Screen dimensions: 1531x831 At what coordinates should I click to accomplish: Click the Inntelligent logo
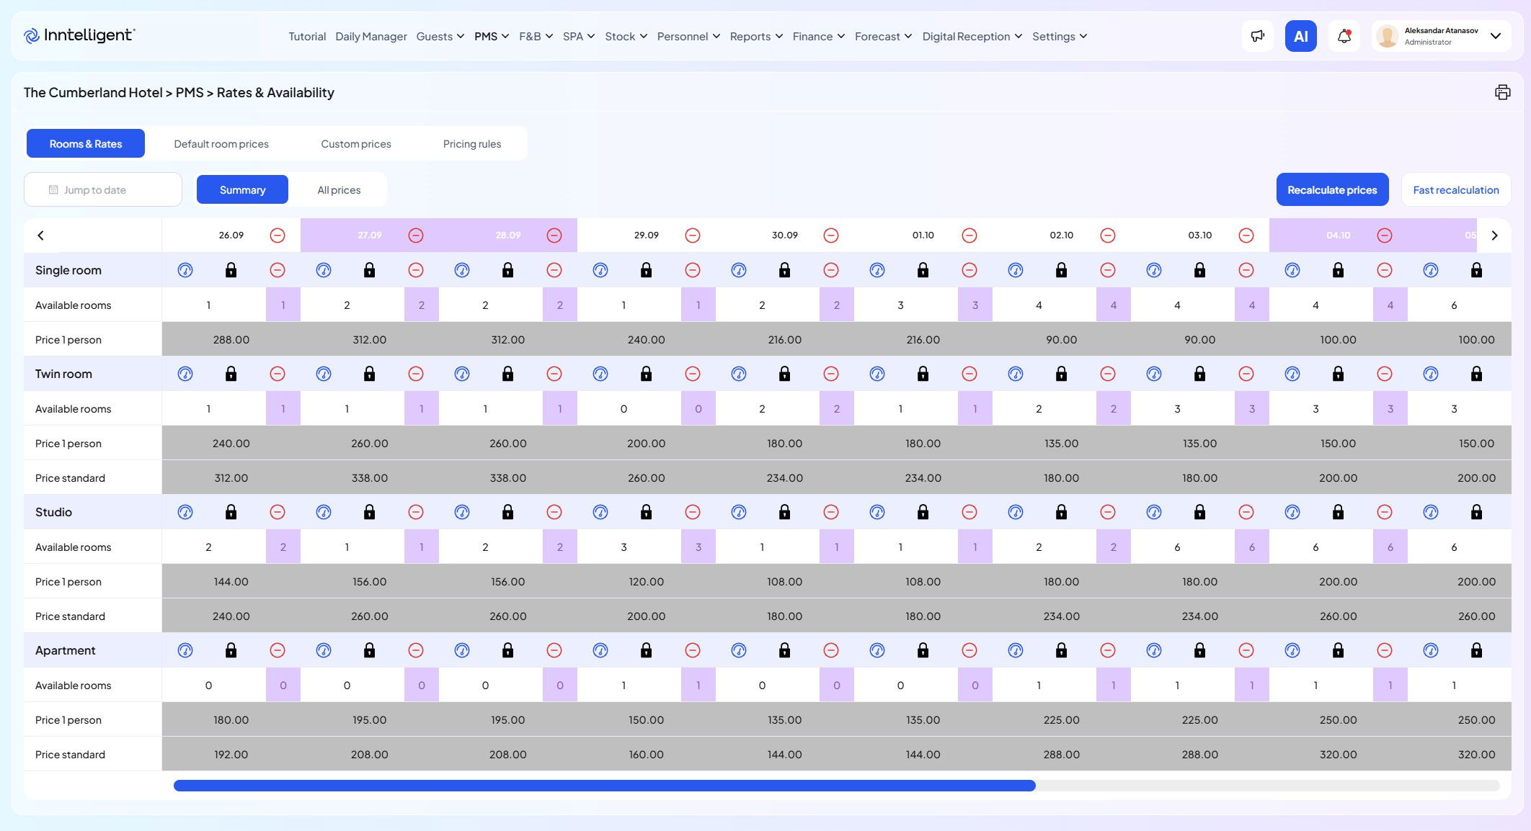[80, 35]
